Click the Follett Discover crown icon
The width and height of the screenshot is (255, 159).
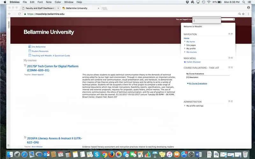pos(185,62)
